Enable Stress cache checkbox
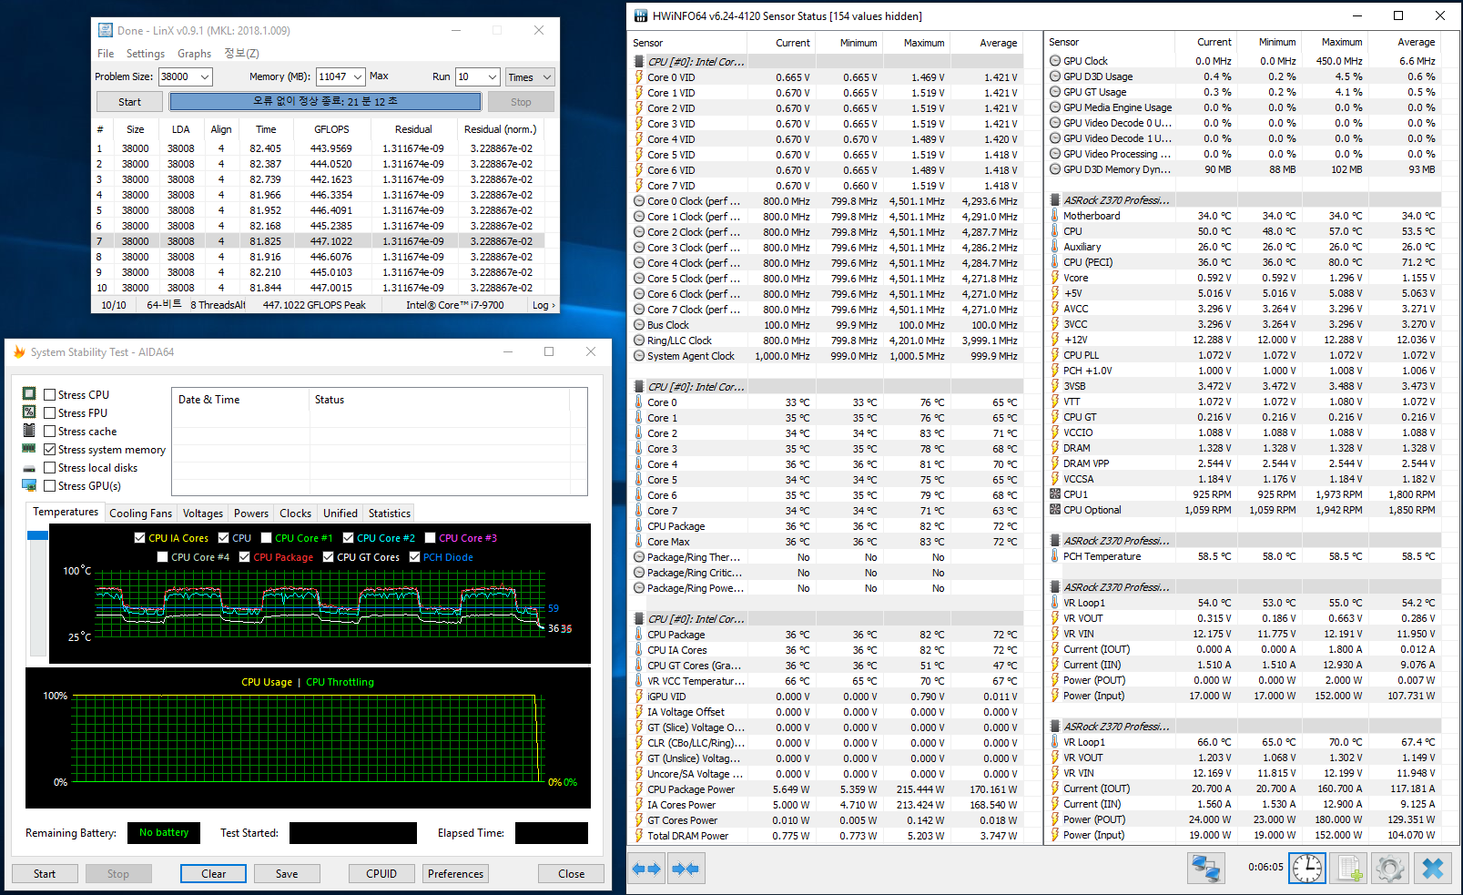Image resolution: width=1463 pixels, height=895 pixels. [x=50, y=431]
